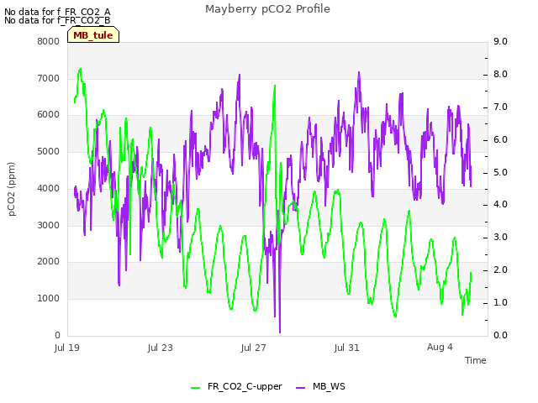Click the green FR_CO2_C-upper legend swatch
Viewport: 538px width, 403px height.
(x=196, y=388)
